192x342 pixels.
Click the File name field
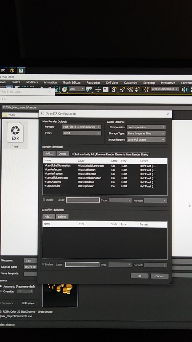(31, 260)
